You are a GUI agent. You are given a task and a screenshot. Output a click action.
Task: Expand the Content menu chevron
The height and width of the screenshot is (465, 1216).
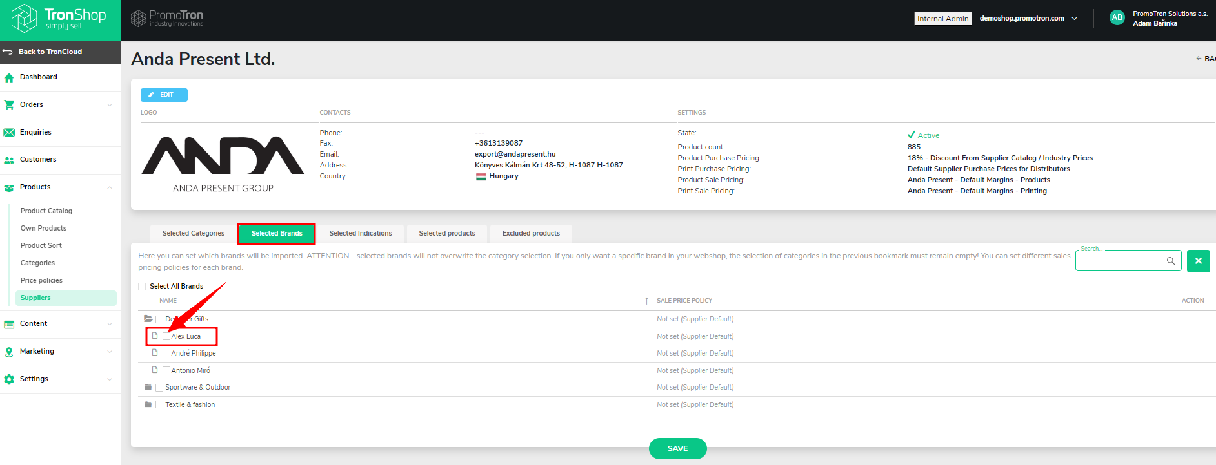(x=110, y=324)
